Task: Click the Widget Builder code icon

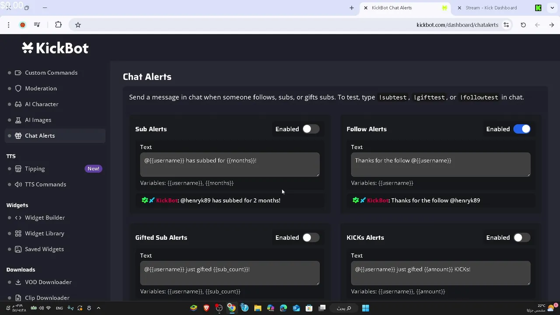Action: [x=18, y=217]
